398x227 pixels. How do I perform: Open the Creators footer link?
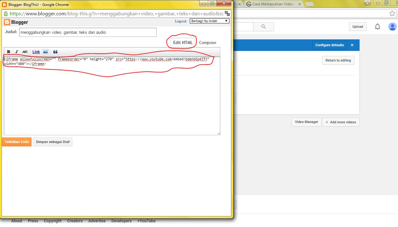point(75,221)
